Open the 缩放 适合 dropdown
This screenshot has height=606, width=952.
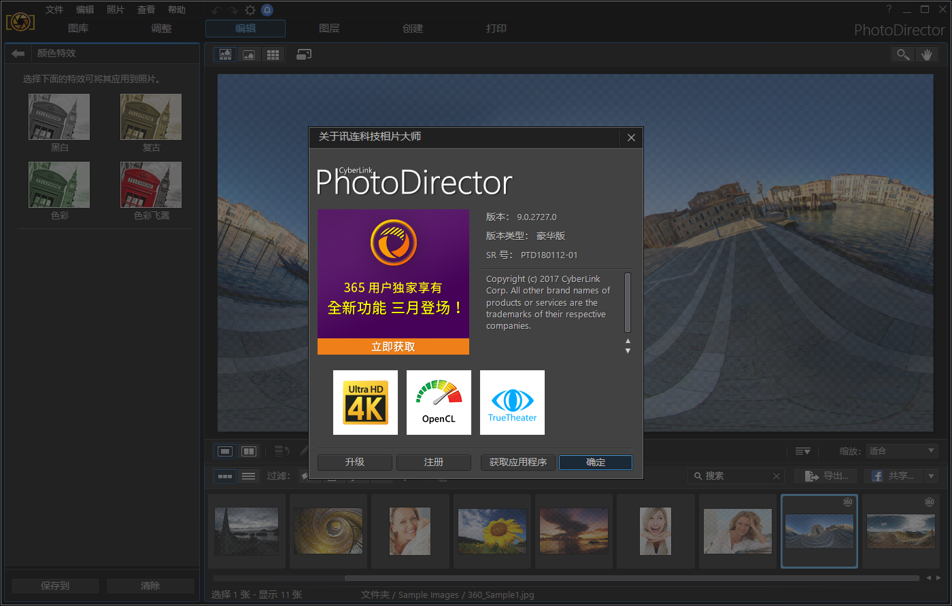[x=902, y=451]
